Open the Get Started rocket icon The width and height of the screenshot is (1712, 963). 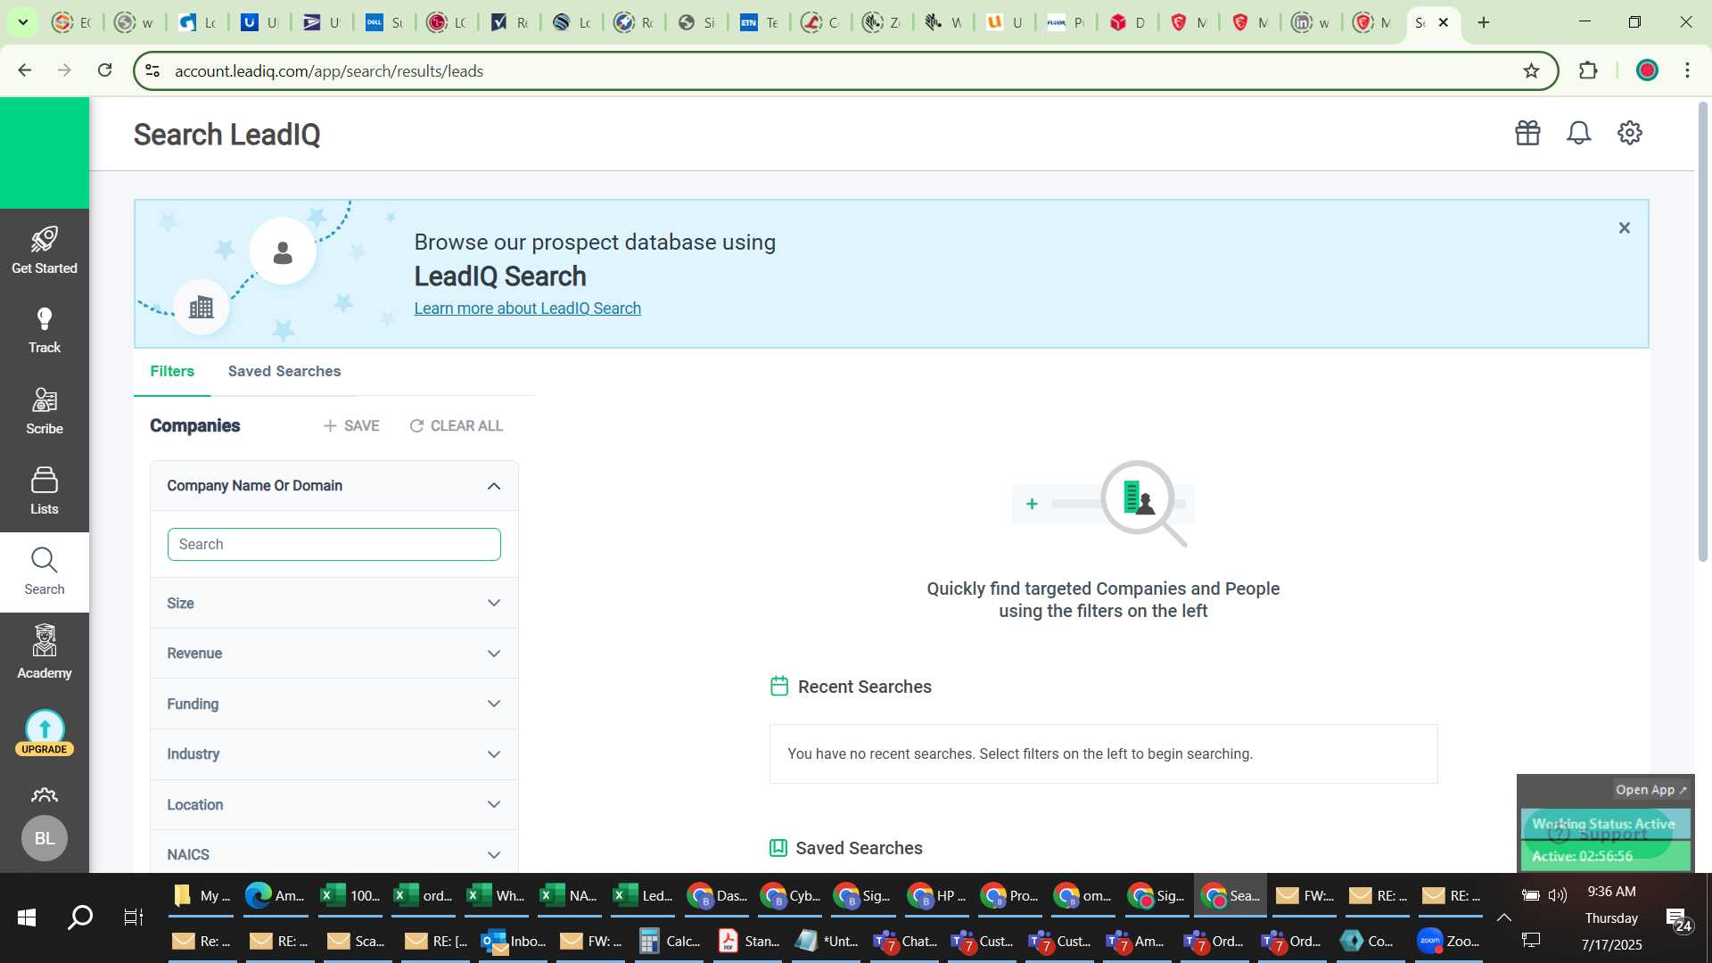pos(45,250)
